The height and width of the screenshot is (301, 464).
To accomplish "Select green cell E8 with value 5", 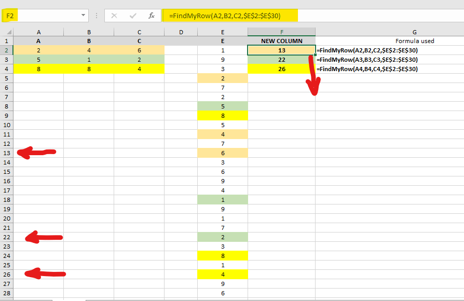I will (223, 106).
